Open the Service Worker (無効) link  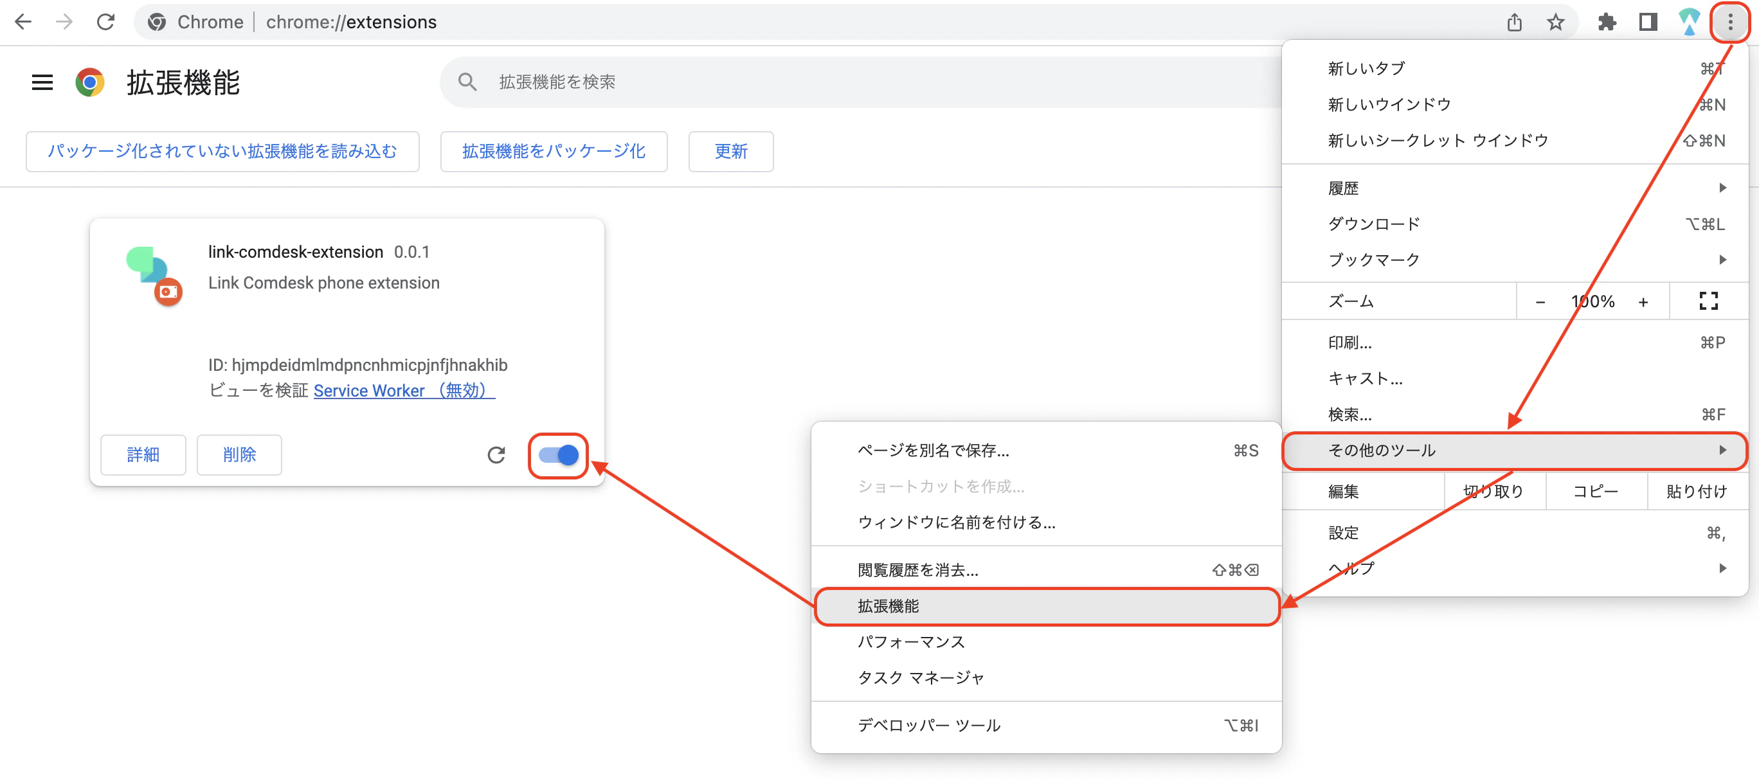(404, 391)
